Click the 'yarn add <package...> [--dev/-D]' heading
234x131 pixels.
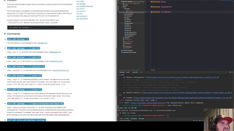pyautogui.click(x=23, y=48)
